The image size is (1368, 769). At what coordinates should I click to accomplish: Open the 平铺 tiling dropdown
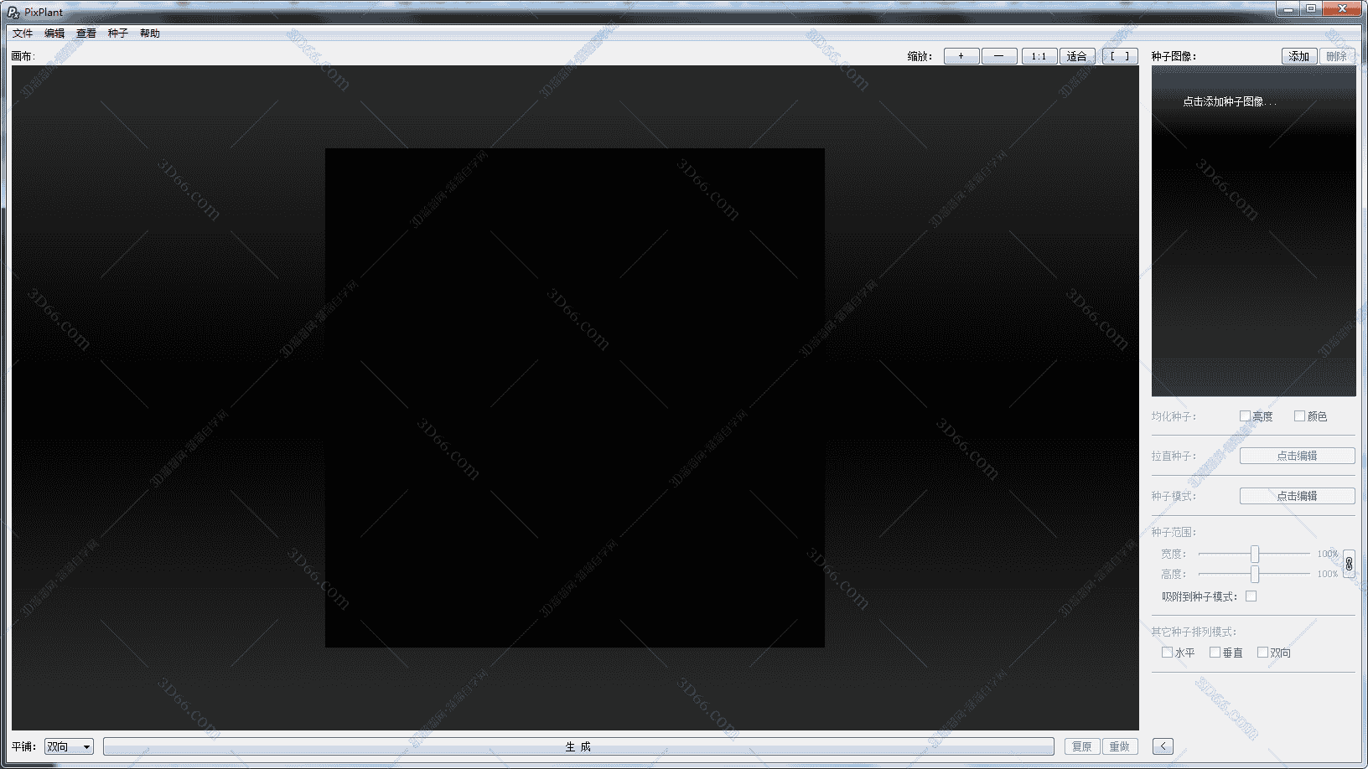(69, 746)
